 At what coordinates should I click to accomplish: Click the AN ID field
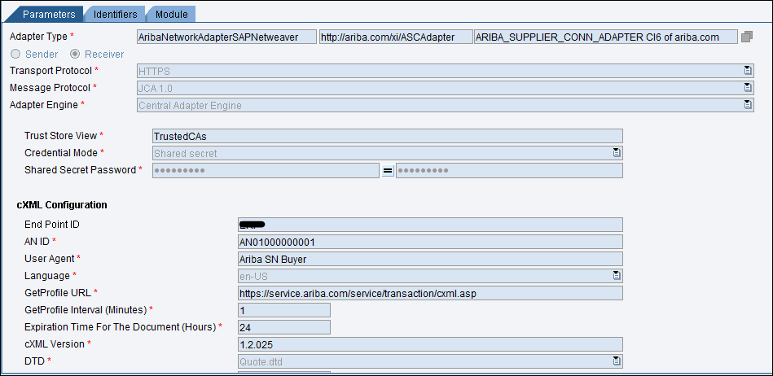430,242
